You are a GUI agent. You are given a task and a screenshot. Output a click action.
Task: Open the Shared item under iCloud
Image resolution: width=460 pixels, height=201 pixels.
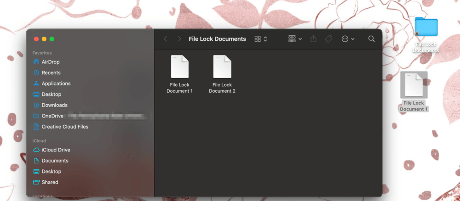pos(50,182)
